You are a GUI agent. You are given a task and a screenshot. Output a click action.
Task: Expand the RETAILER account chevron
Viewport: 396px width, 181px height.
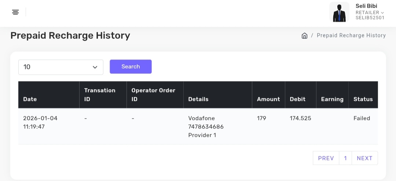pos(382,13)
